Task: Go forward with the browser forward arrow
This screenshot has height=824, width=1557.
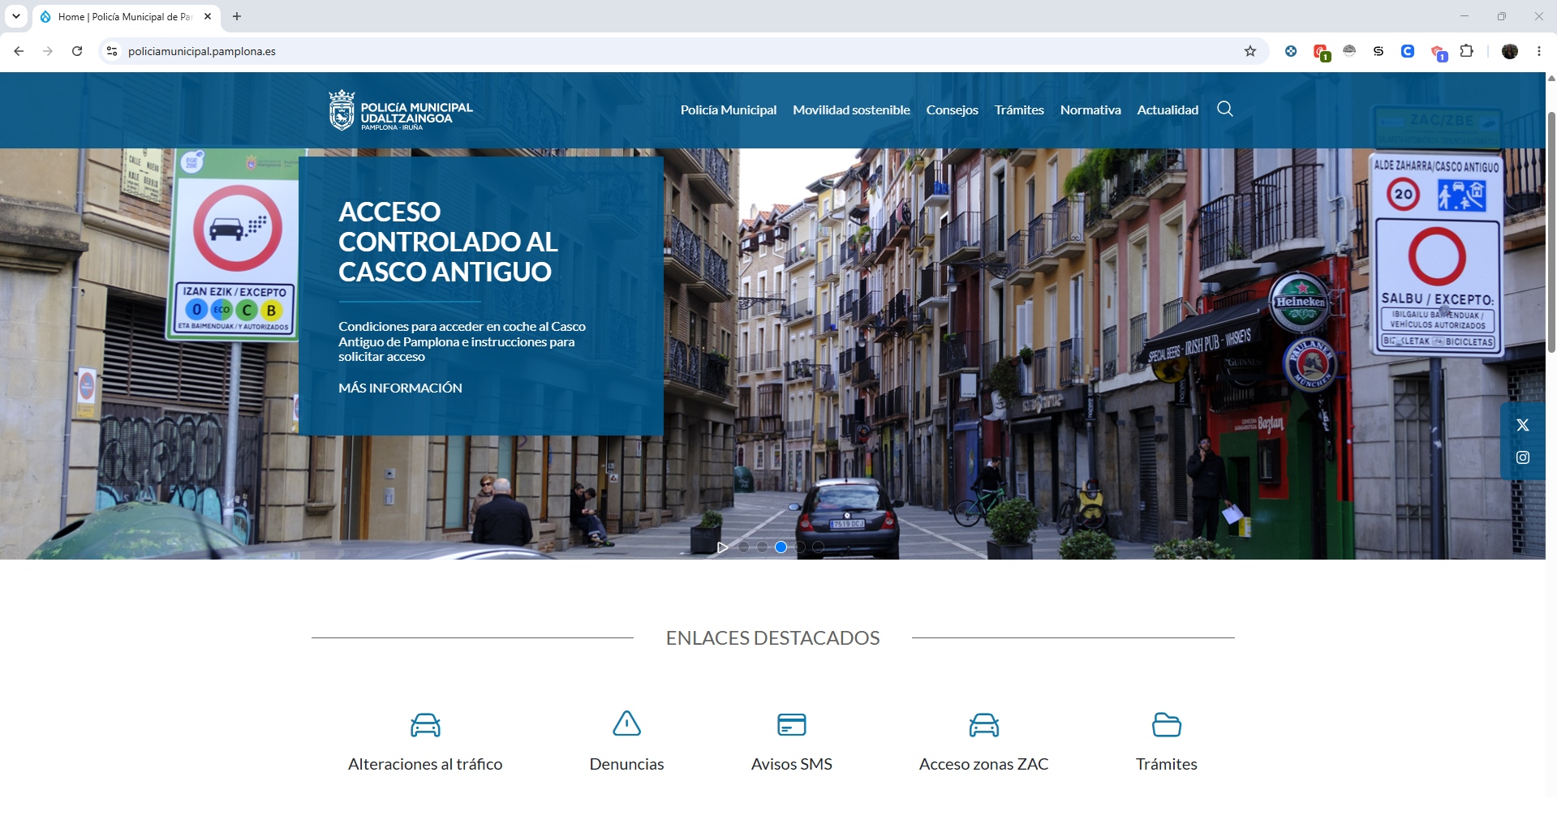Action: (48, 51)
